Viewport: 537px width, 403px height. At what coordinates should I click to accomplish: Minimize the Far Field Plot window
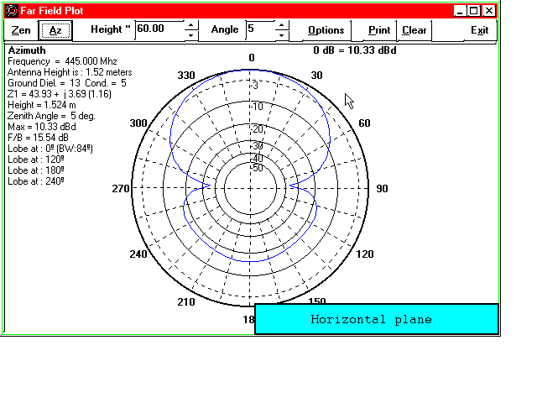pyautogui.click(x=460, y=11)
